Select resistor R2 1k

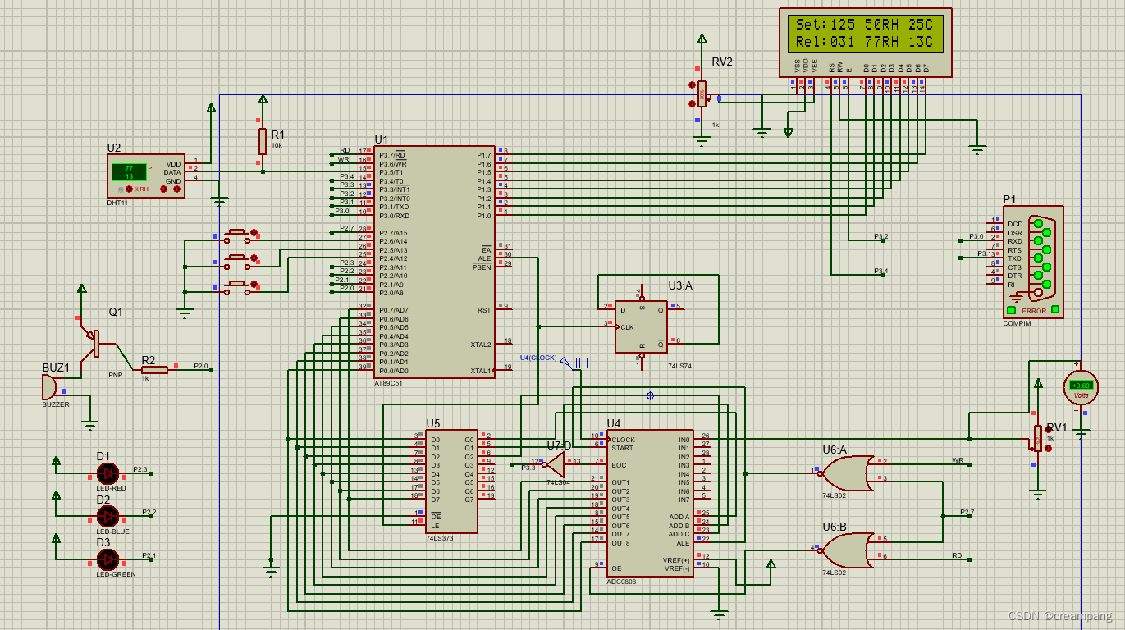click(154, 370)
